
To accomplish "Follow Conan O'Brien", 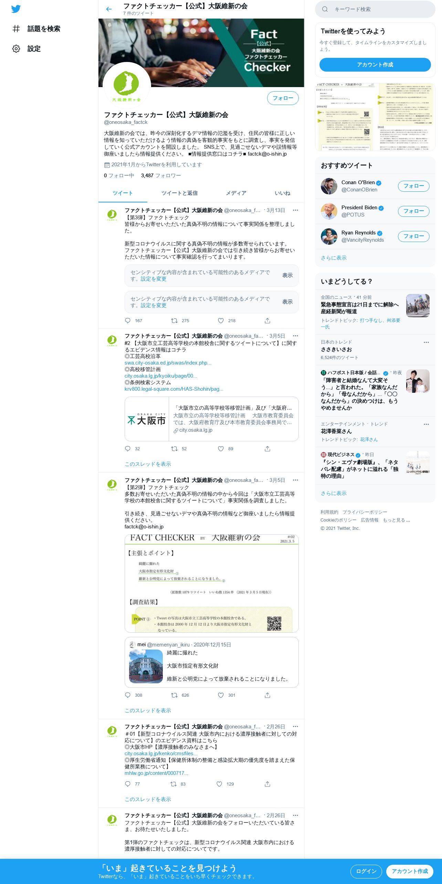I will 413,186.
